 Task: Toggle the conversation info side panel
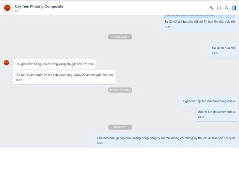[x=234, y=8]
